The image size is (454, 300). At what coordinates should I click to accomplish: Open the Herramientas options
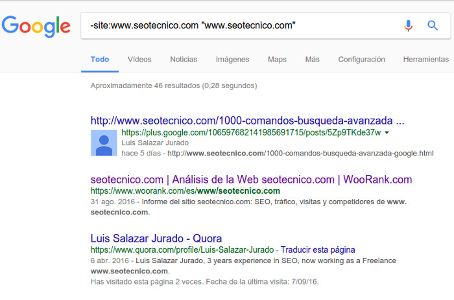pos(426,60)
